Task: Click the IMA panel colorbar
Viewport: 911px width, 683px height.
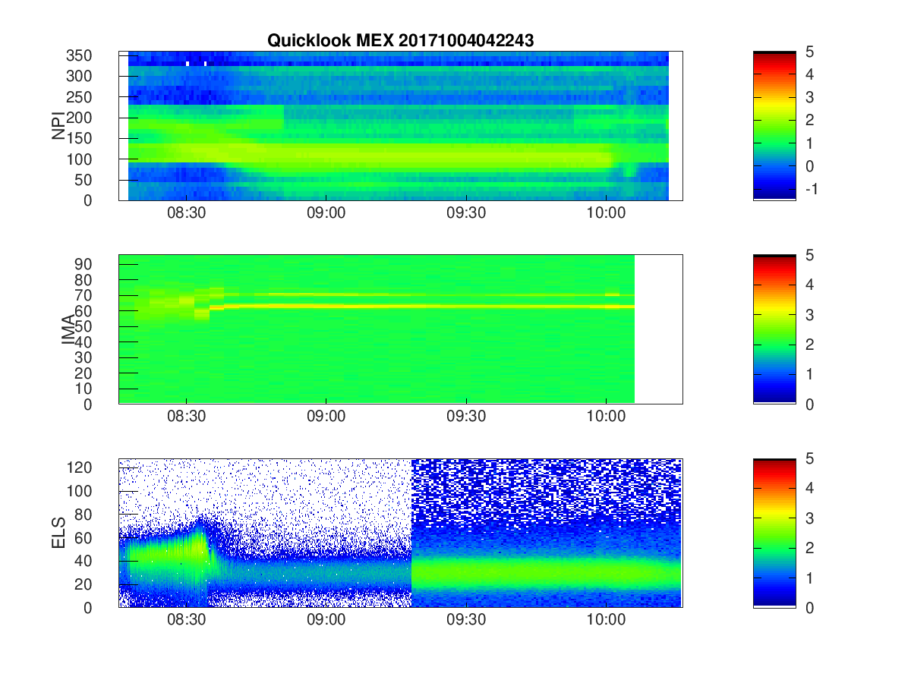Action: (774, 329)
